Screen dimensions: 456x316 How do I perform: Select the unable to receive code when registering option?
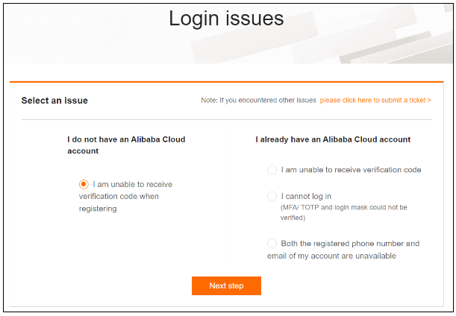[x=84, y=184]
